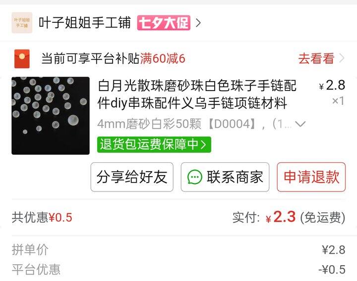This screenshot has height=281, width=357.
Task: Tap the red envelope subsidy icon
Action: (x=22, y=58)
